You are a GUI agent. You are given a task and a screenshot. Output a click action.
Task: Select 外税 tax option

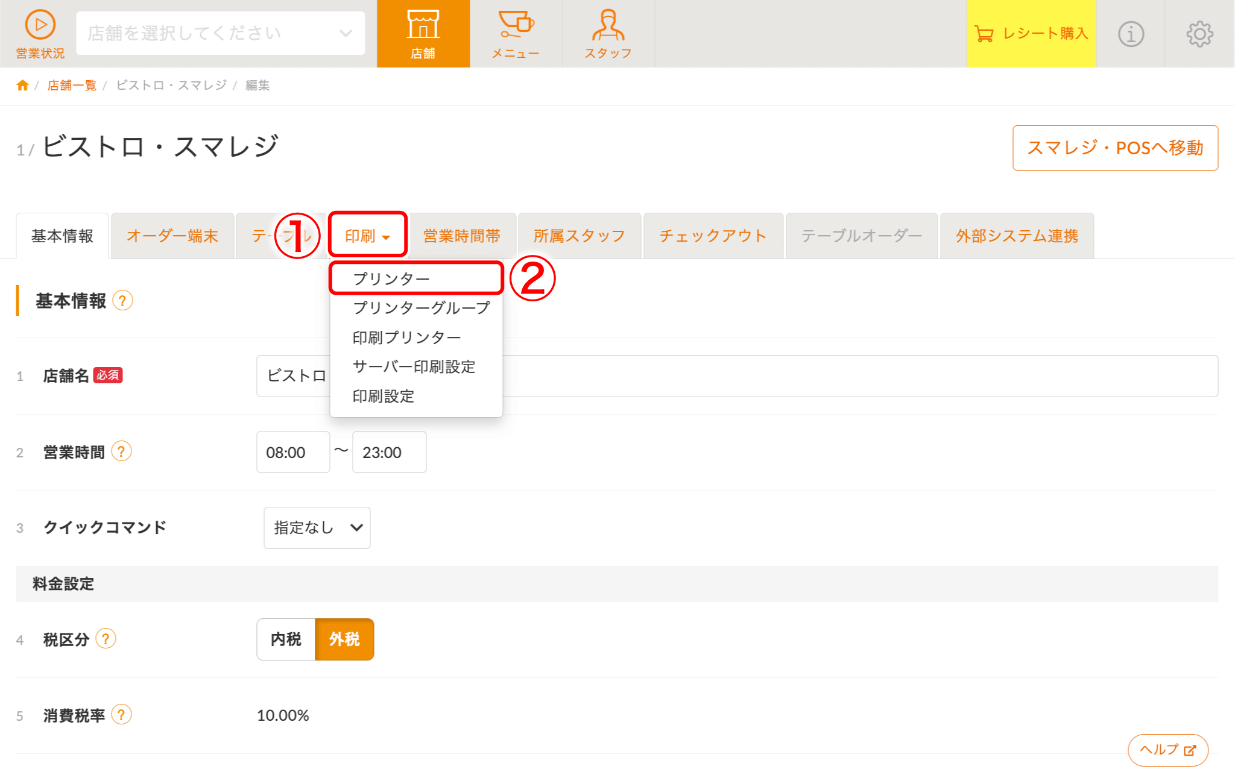(344, 639)
